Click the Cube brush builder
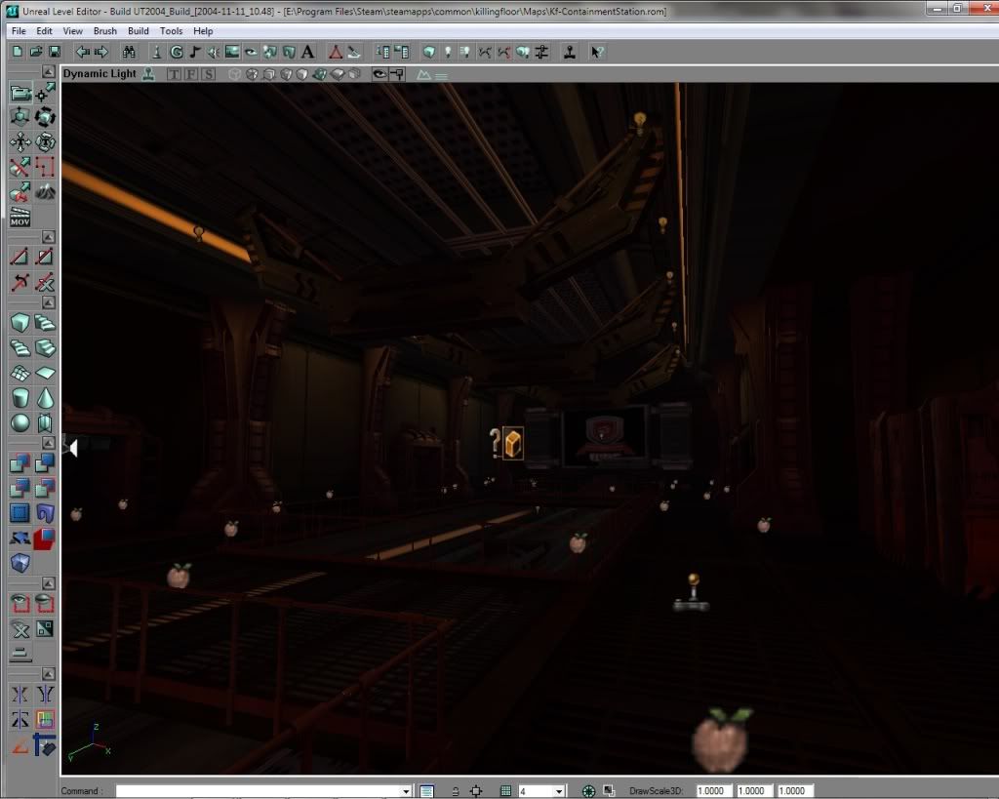The image size is (999, 799). click(20, 323)
